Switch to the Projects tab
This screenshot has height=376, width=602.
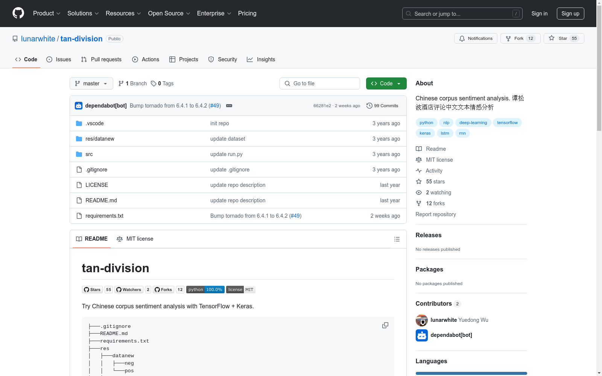(x=184, y=59)
